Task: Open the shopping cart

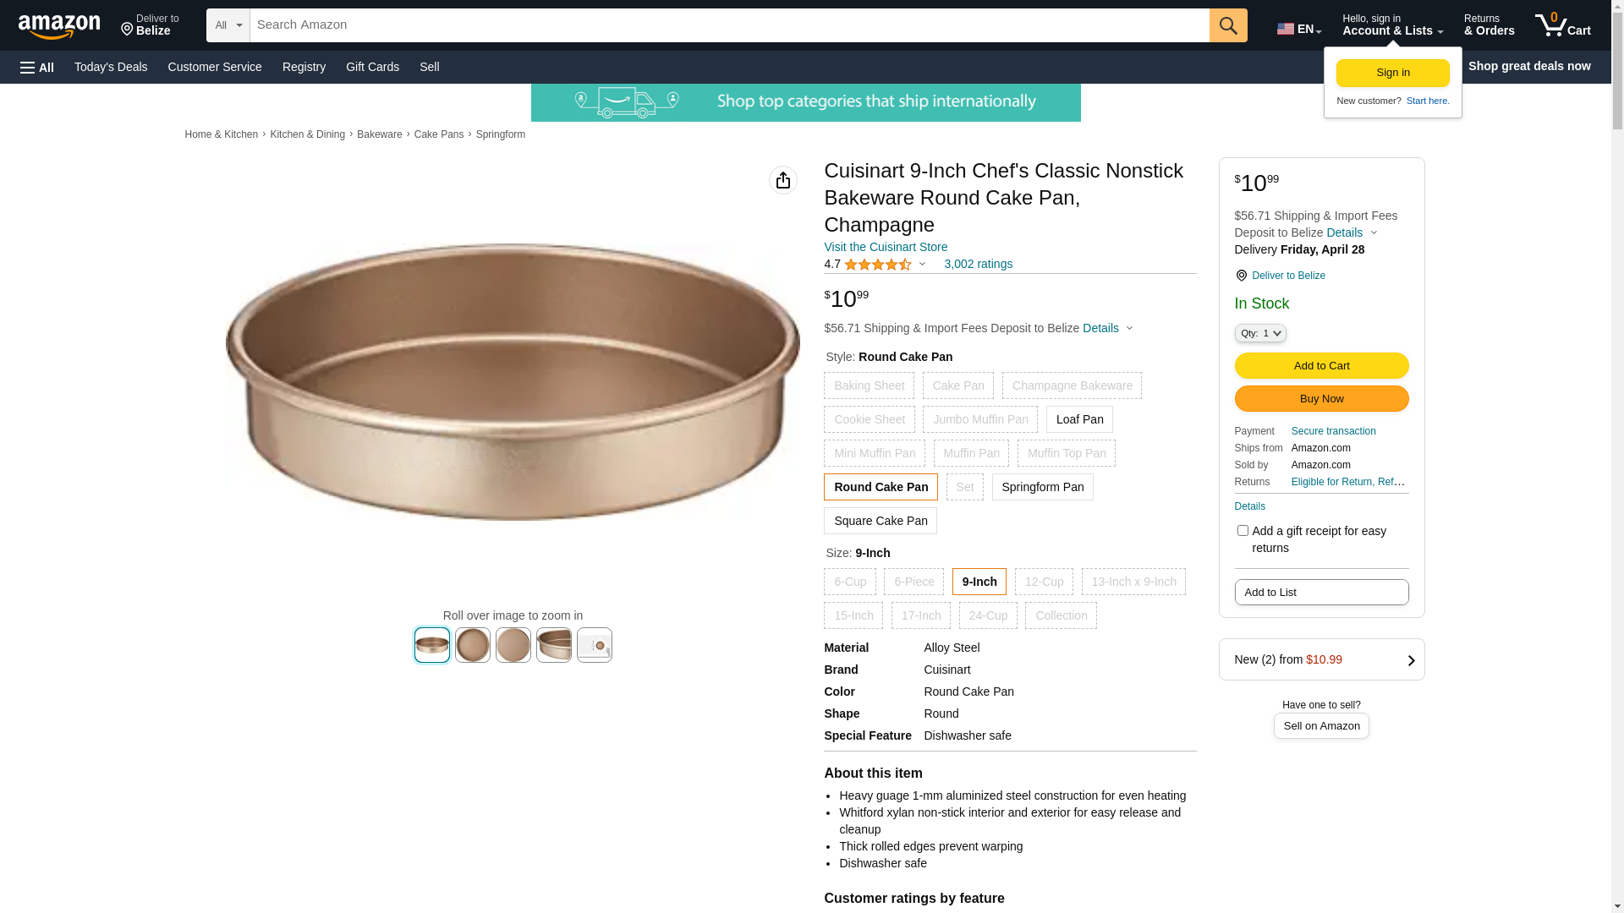Action: pos(1562,25)
